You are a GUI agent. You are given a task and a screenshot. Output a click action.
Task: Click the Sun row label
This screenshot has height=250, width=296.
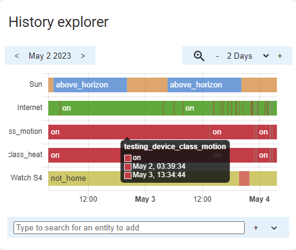[35, 84]
